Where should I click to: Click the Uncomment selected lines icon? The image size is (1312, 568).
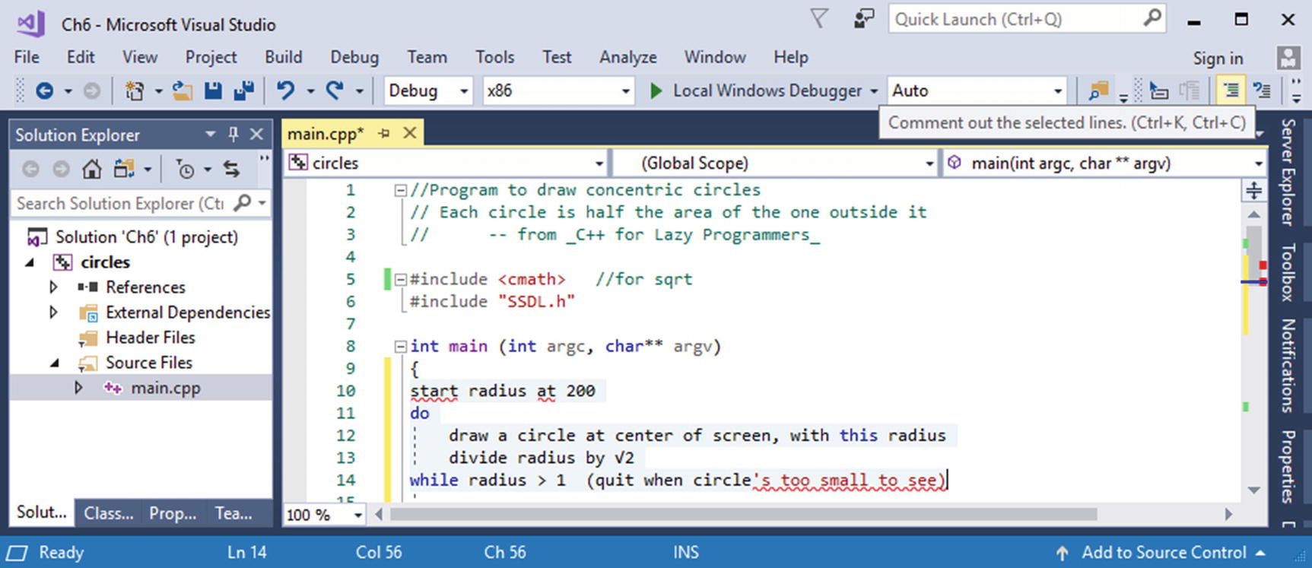point(1262,91)
